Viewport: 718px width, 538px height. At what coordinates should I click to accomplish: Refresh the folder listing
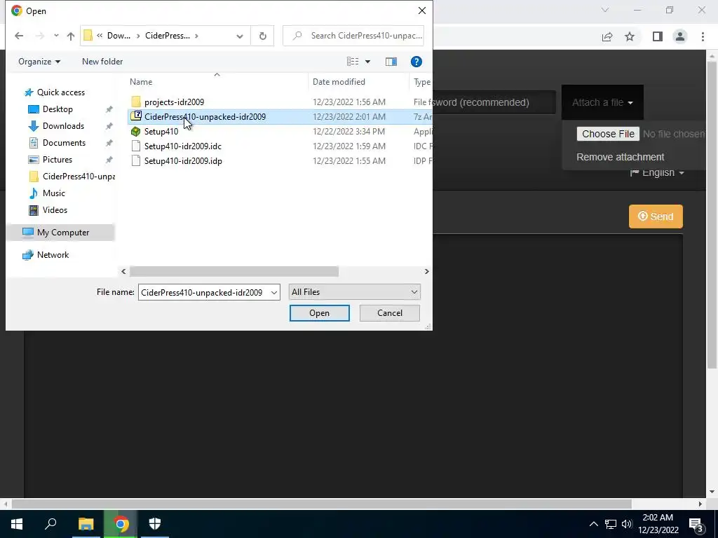(262, 36)
